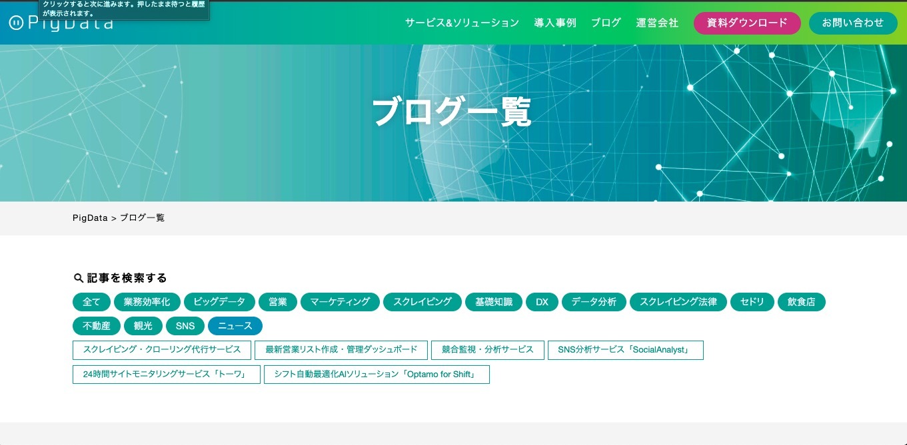The height and width of the screenshot is (445, 907).
Task: Click the お問い合わせ button
Action: click(x=852, y=23)
